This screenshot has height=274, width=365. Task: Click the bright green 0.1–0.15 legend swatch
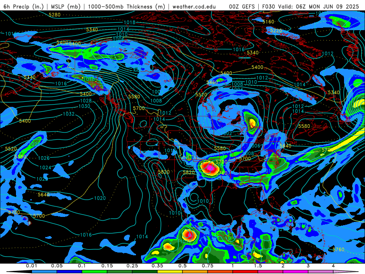point(94,272)
